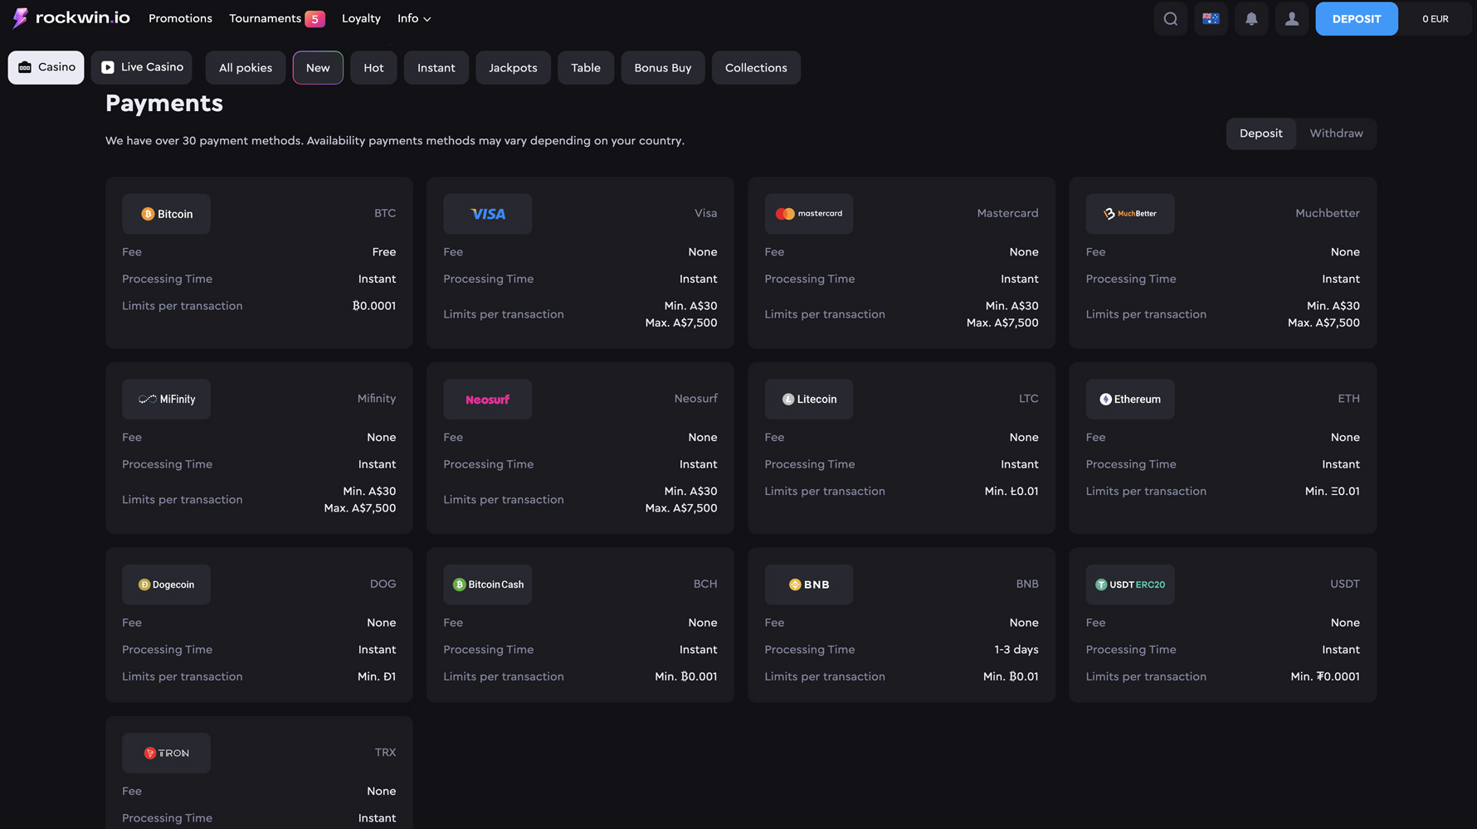Screen dimensions: 1477x829
Task: Select the New games category
Action: 318,68
